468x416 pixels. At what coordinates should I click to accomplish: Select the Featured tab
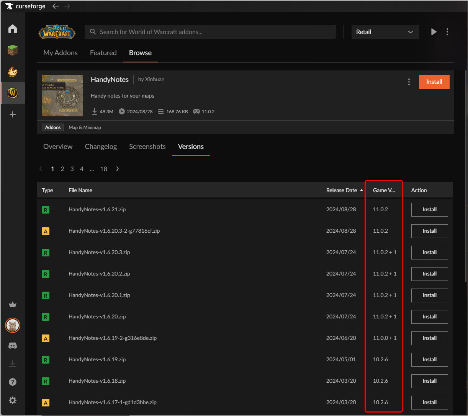[x=103, y=53]
